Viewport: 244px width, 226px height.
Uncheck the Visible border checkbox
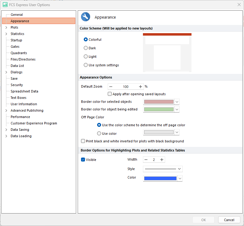tap(83, 160)
